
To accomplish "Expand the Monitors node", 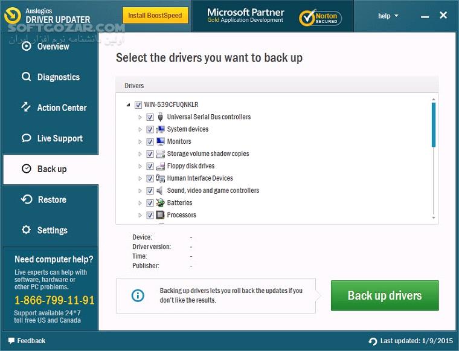I will (140, 142).
